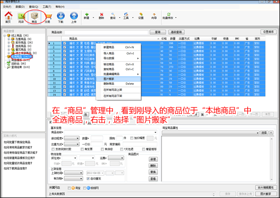Choose 图片搬家 in the context menu
The height and width of the screenshot is (198, 280).
coord(119,79)
